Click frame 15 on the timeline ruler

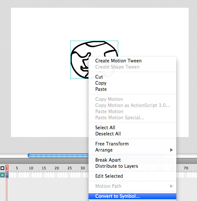tap(44, 168)
